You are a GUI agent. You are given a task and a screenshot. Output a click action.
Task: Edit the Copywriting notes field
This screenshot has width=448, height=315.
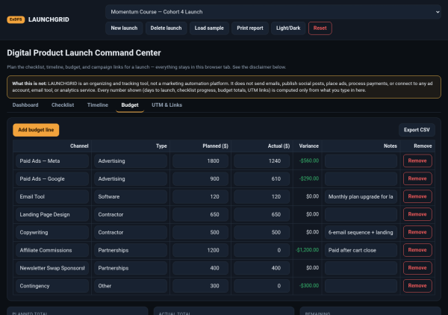[361, 232]
